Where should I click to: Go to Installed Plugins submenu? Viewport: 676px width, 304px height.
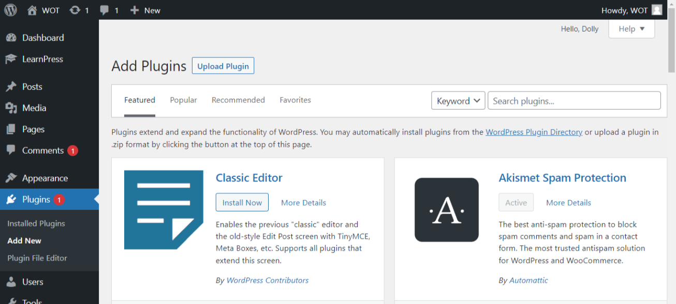36,223
